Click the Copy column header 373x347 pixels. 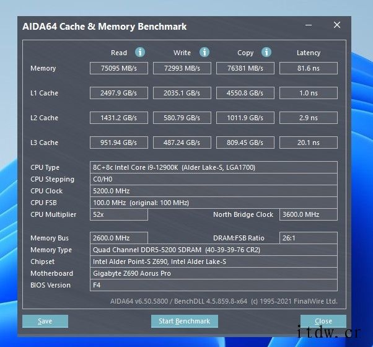[x=245, y=53]
